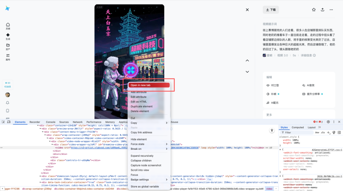Toggle the .cls element classes pane

(x=323, y=132)
